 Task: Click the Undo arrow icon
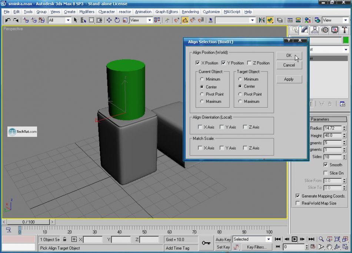pos(8,20)
